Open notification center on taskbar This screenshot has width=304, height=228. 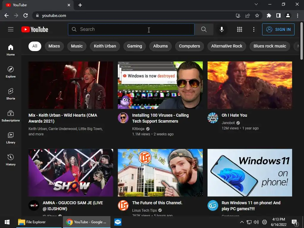click(x=295, y=222)
